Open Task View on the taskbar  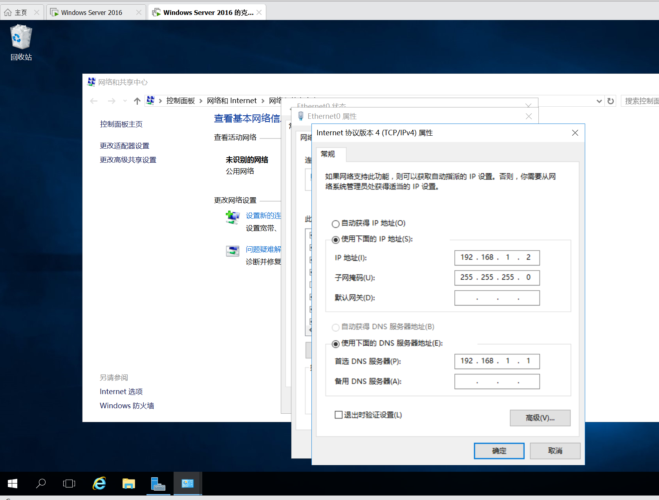tap(69, 484)
